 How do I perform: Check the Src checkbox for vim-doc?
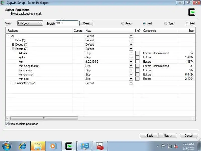[x=137, y=79]
